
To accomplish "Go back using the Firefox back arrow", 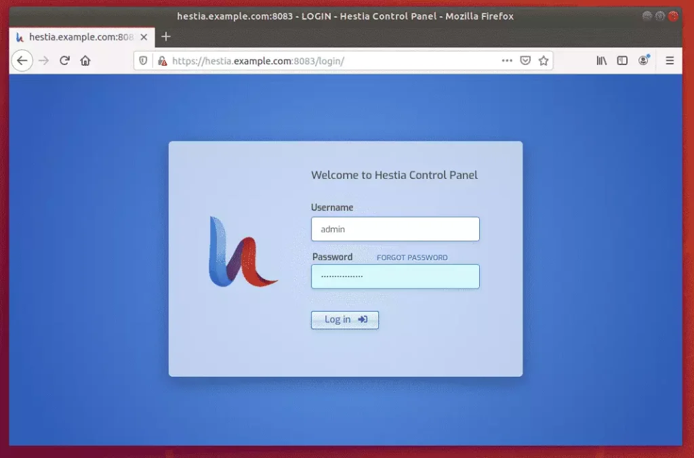I will click(x=22, y=60).
